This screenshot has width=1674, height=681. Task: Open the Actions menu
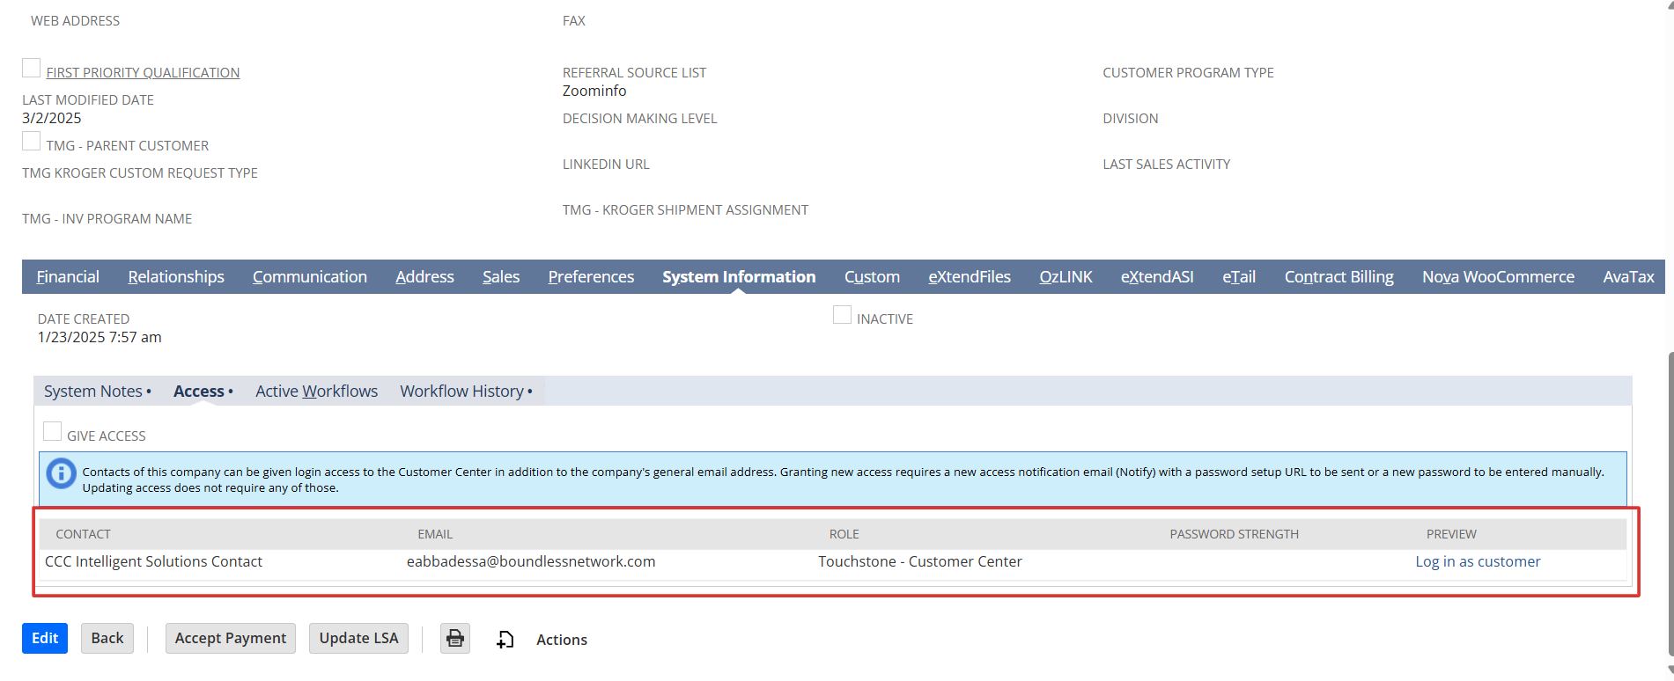[561, 640]
